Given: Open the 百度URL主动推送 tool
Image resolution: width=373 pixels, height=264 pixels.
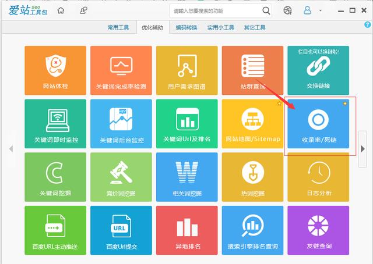Looking at the screenshot, I should [x=55, y=230].
